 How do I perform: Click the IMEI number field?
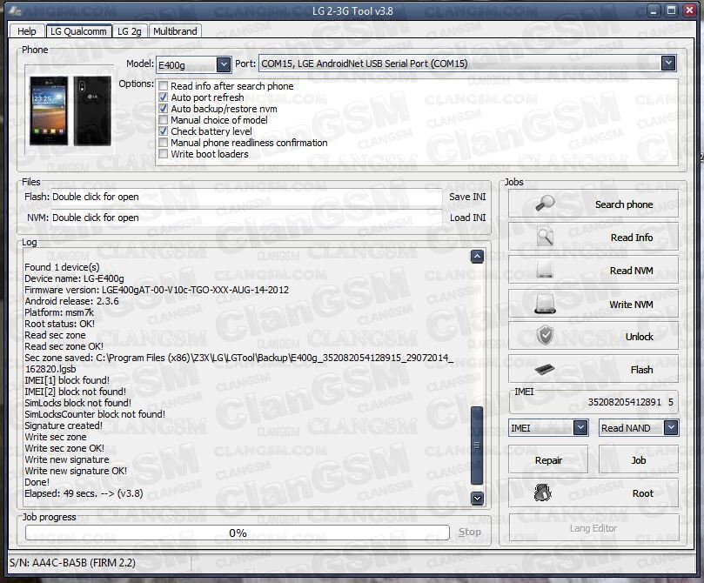click(x=594, y=402)
